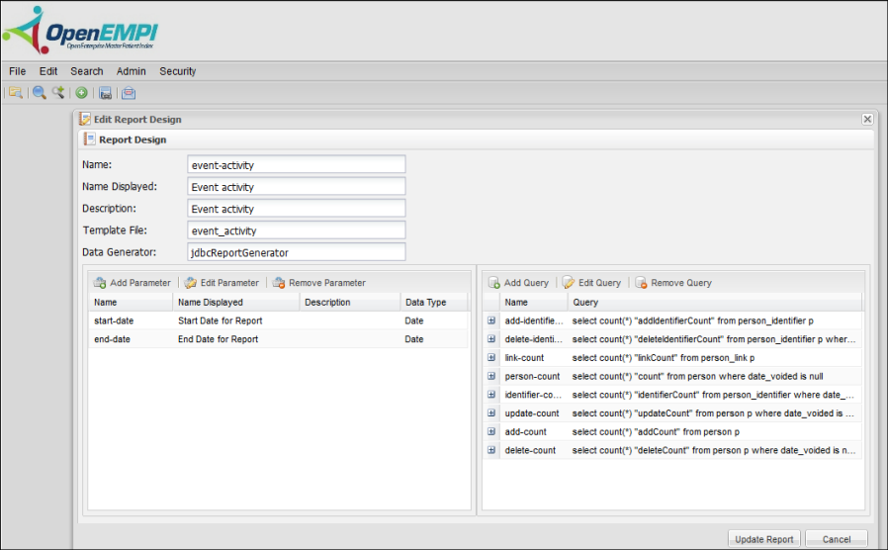Click the Name field containing event-activity
The width and height of the screenshot is (888, 550).
[x=297, y=165]
